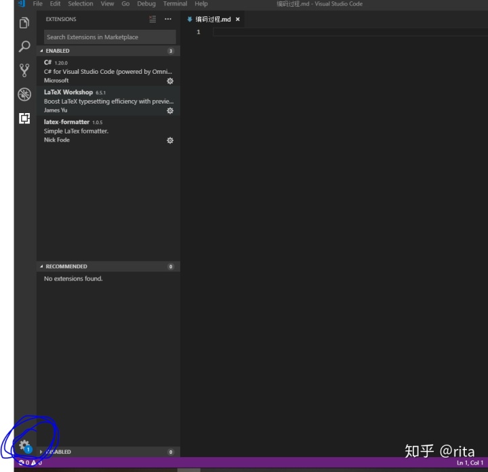The height and width of the screenshot is (472, 488).
Task: Open the File menu
Action: click(38, 4)
